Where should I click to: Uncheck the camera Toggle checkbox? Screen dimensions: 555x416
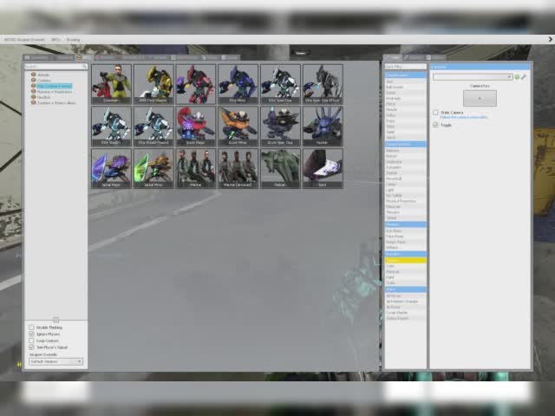pyautogui.click(x=435, y=125)
